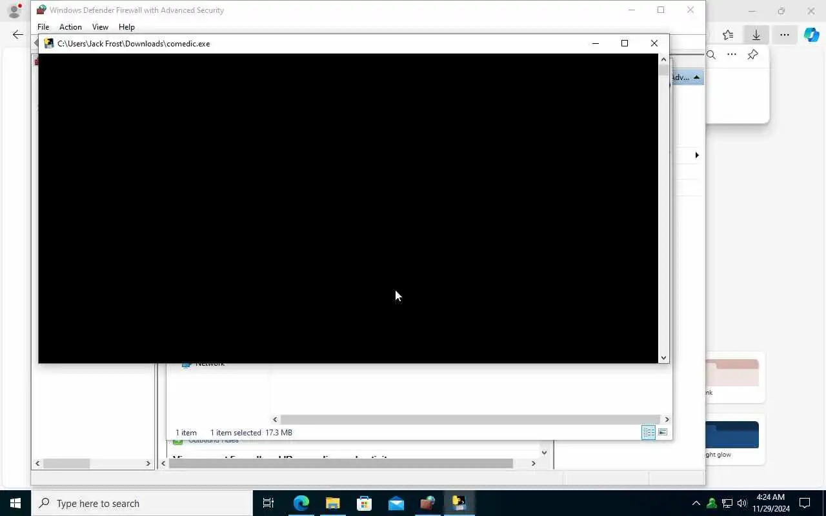Image resolution: width=826 pixels, height=516 pixels.
Task: Click console scrollbar down arrow
Action: click(x=663, y=357)
